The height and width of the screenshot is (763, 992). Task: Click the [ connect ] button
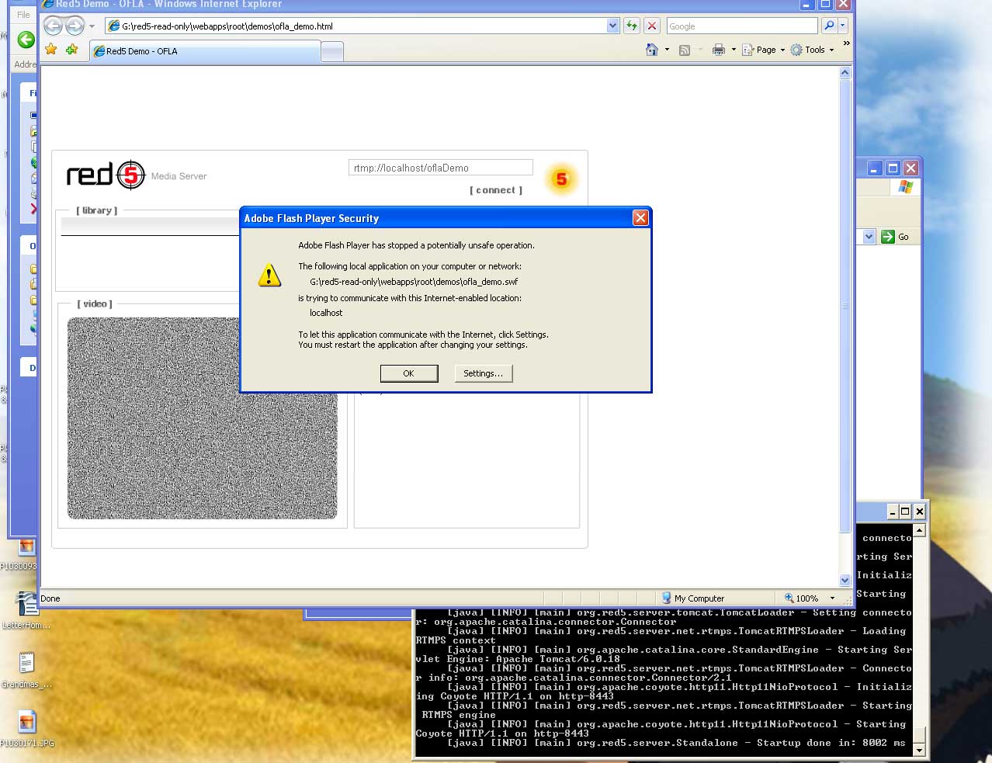coord(496,190)
